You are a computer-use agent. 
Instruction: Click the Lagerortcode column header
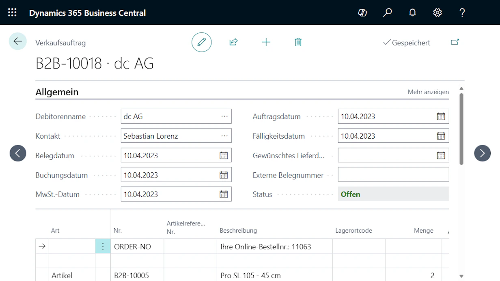click(353, 230)
